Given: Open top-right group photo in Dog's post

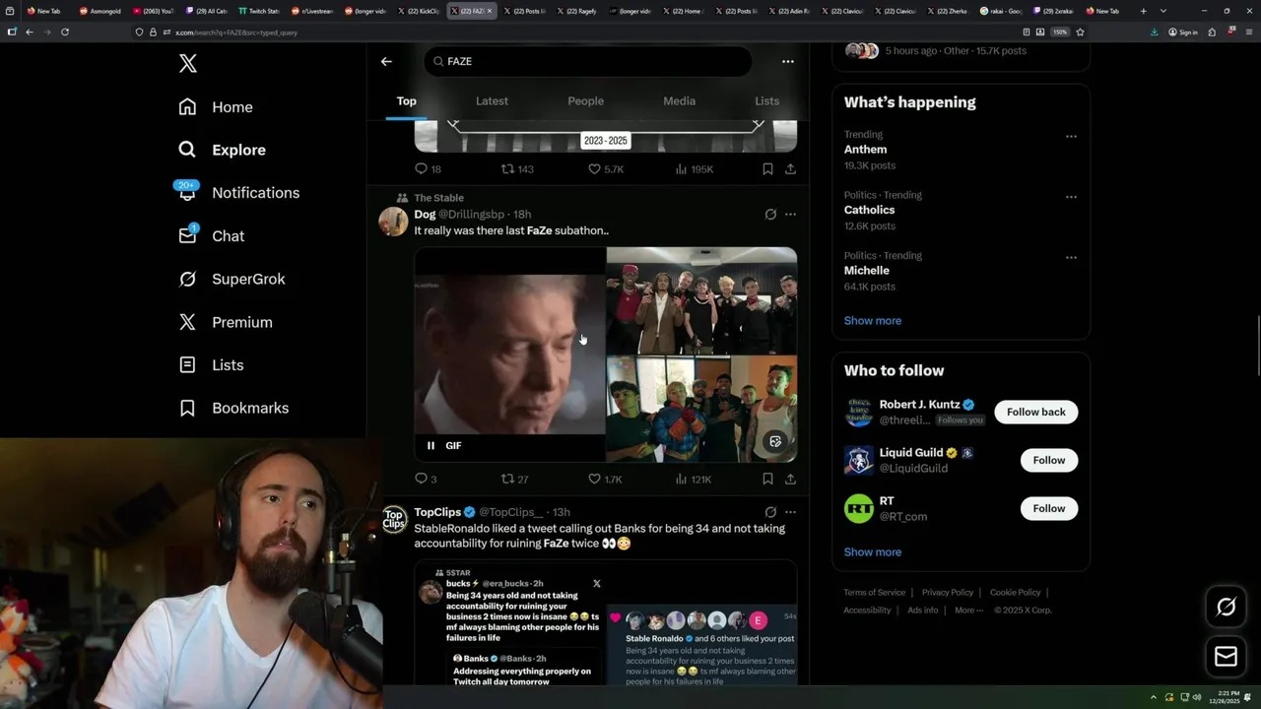Looking at the screenshot, I should click(x=701, y=300).
